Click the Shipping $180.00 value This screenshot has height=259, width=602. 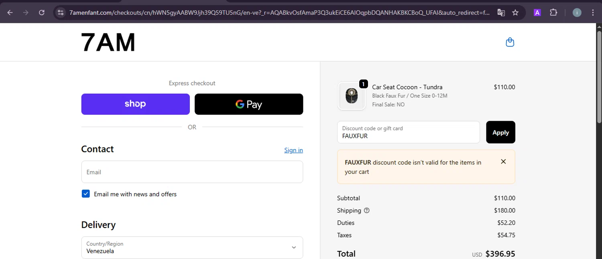point(505,210)
